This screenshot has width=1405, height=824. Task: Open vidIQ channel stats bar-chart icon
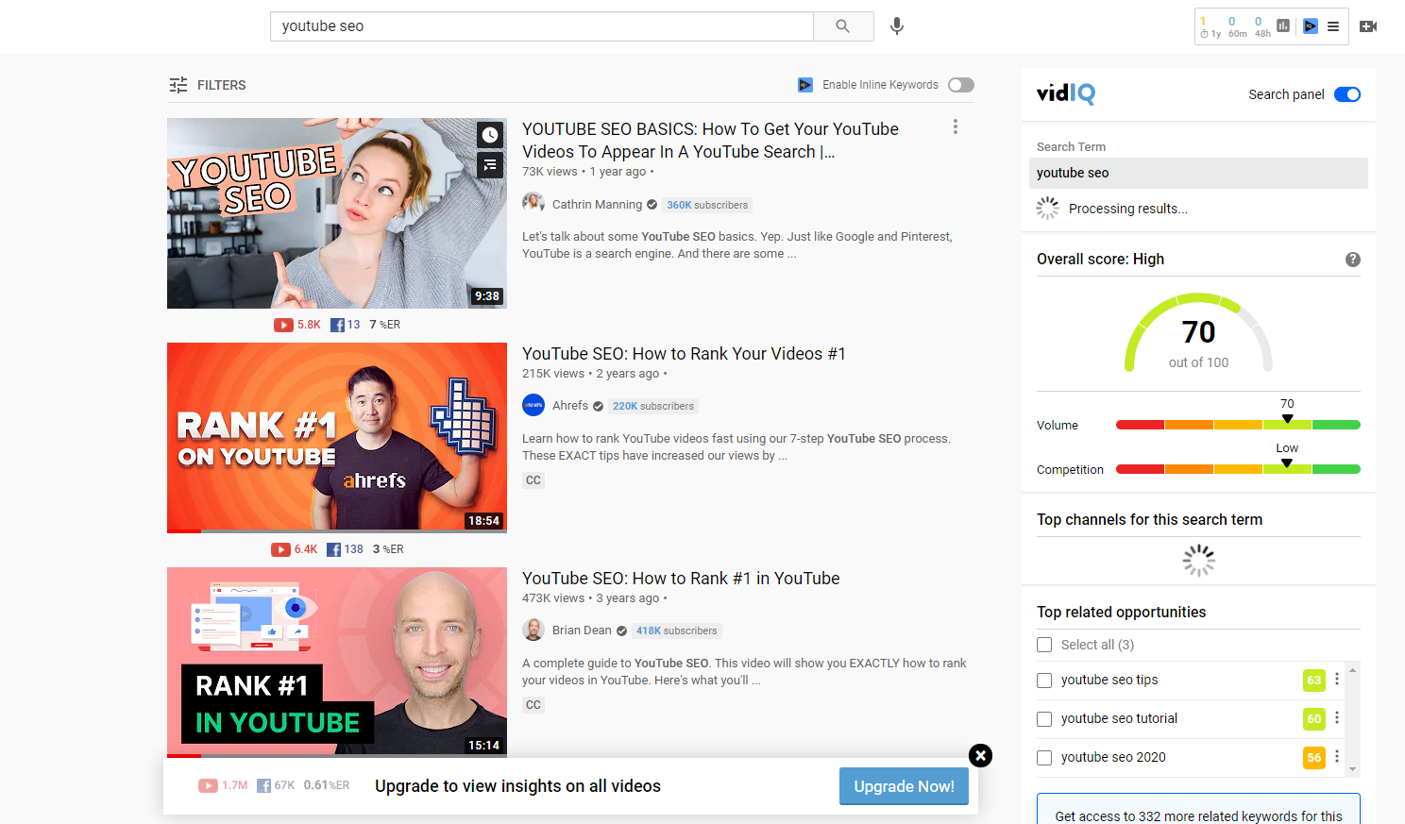[1283, 26]
